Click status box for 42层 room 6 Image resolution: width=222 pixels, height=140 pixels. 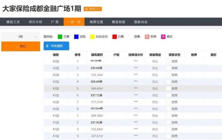(x=168, y=95)
